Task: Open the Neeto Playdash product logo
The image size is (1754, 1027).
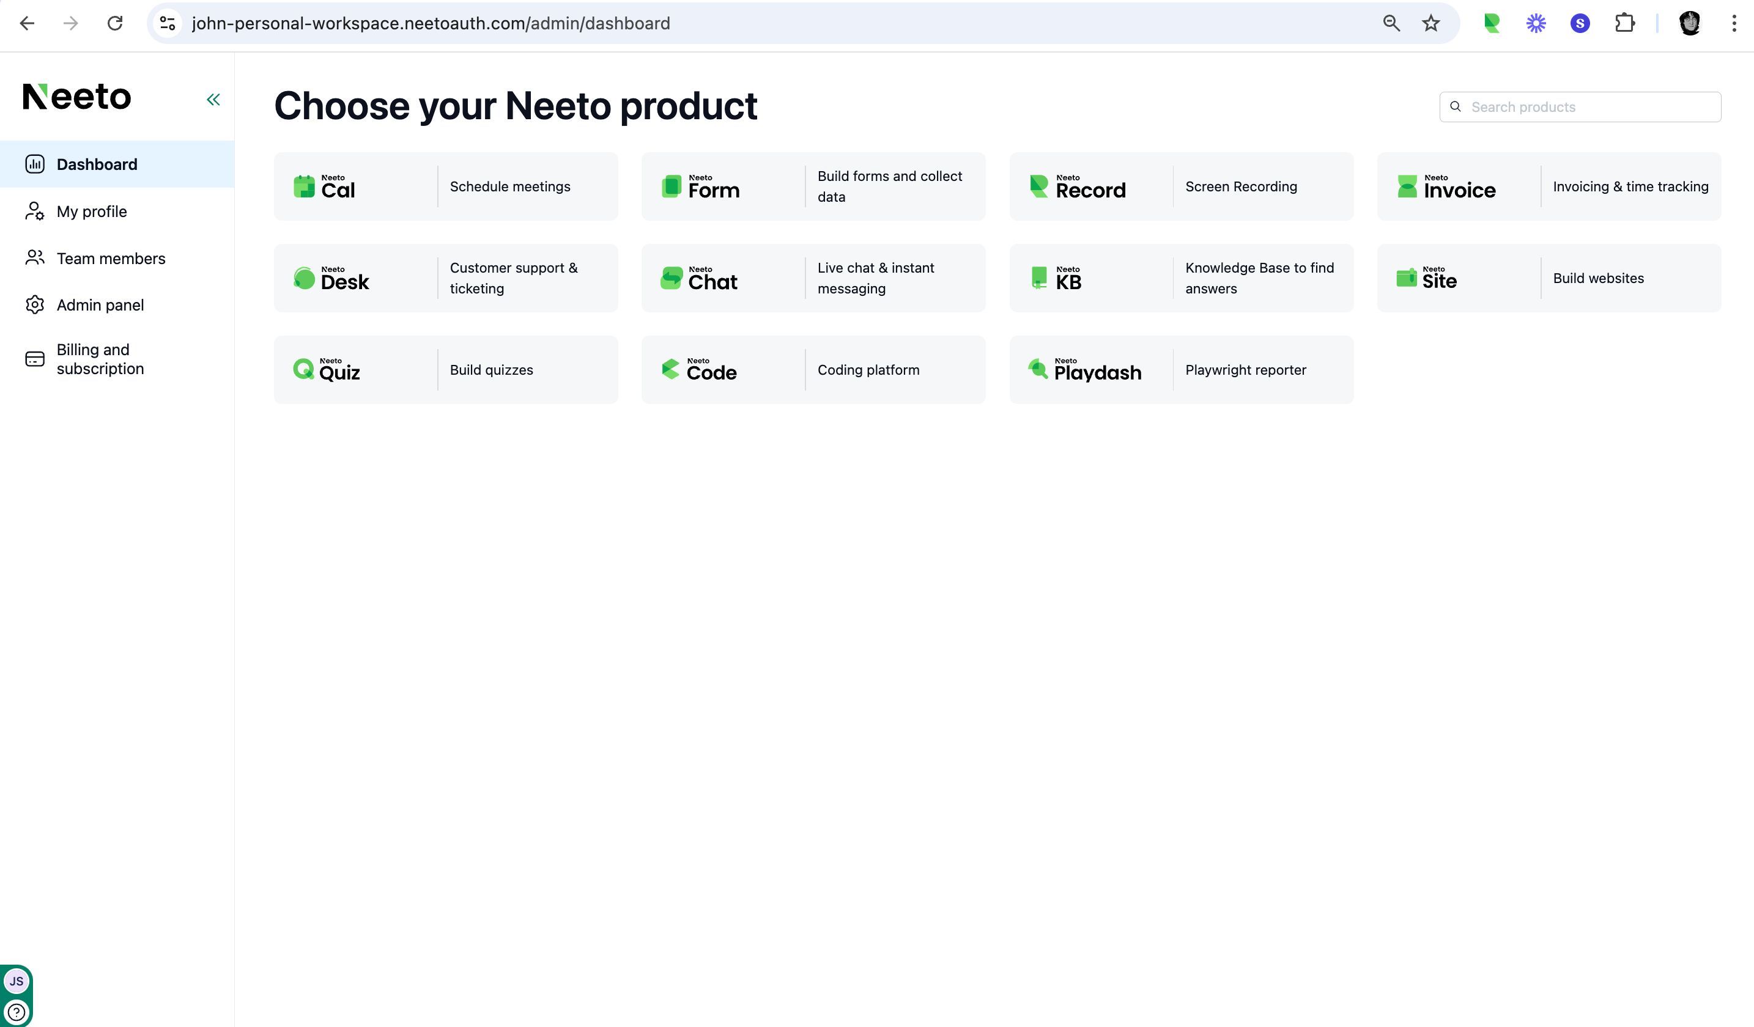Action: point(1084,369)
